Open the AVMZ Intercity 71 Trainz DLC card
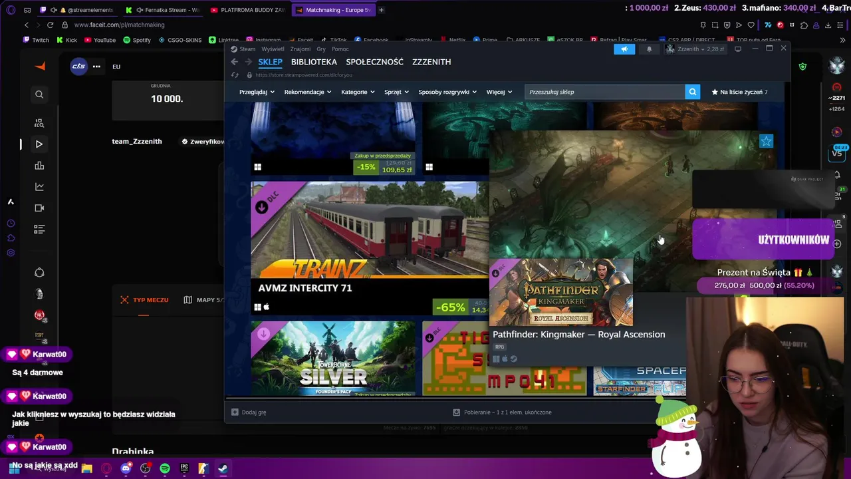 click(x=368, y=248)
